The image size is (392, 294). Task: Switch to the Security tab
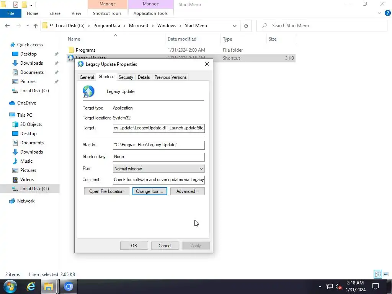click(126, 77)
